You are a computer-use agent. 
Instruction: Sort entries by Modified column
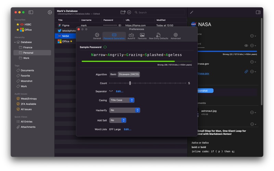tap(161, 20)
